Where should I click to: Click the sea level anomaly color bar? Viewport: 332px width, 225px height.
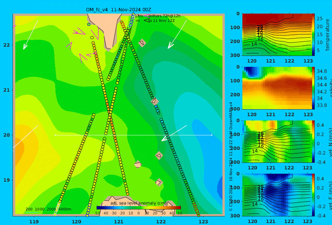coord(139,208)
